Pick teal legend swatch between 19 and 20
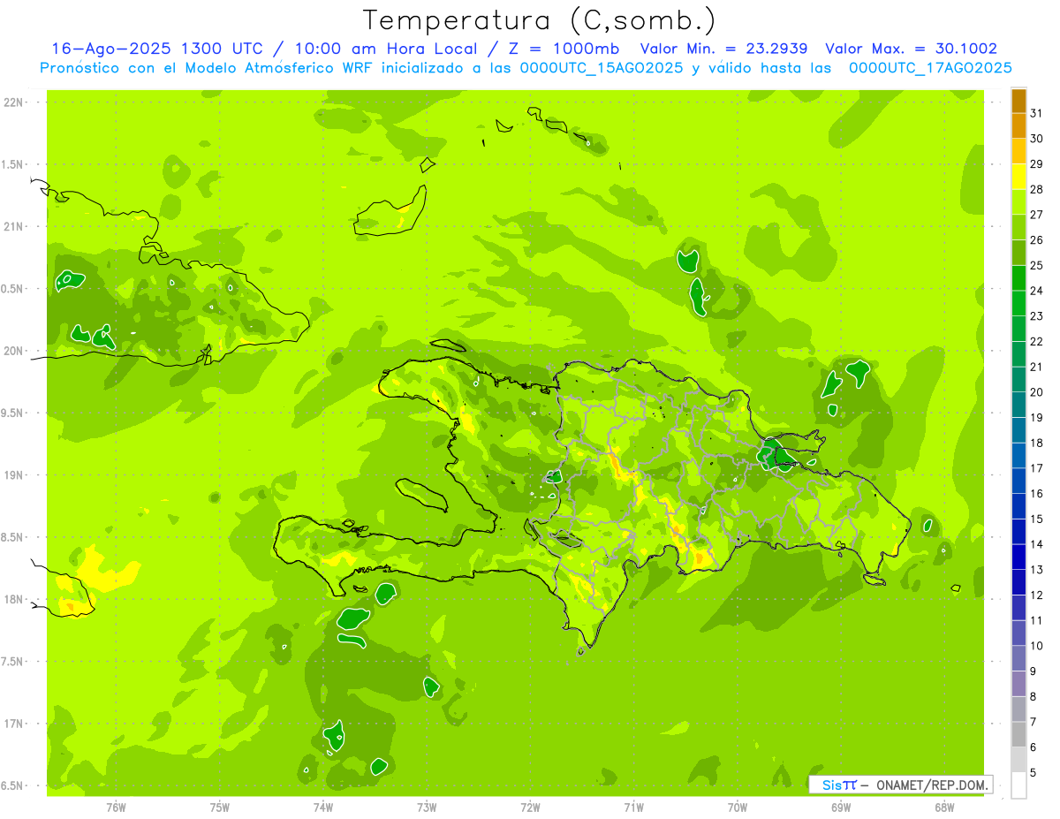The width and height of the screenshot is (1060, 819). coord(1018,406)
